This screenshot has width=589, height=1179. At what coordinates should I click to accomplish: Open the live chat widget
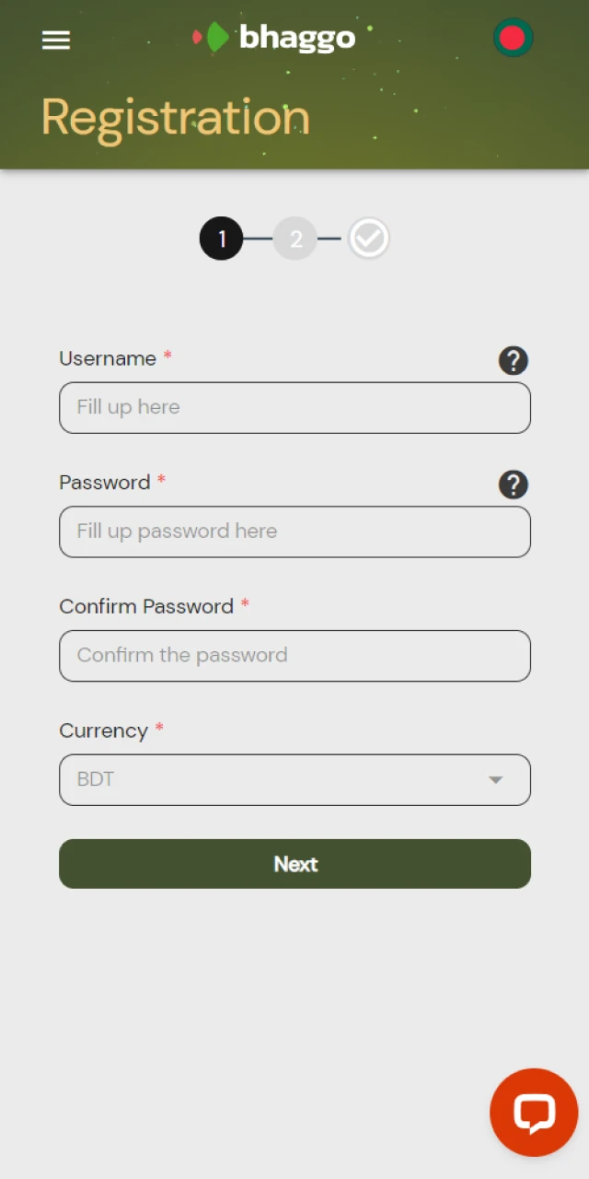(x=534, y=1112)
